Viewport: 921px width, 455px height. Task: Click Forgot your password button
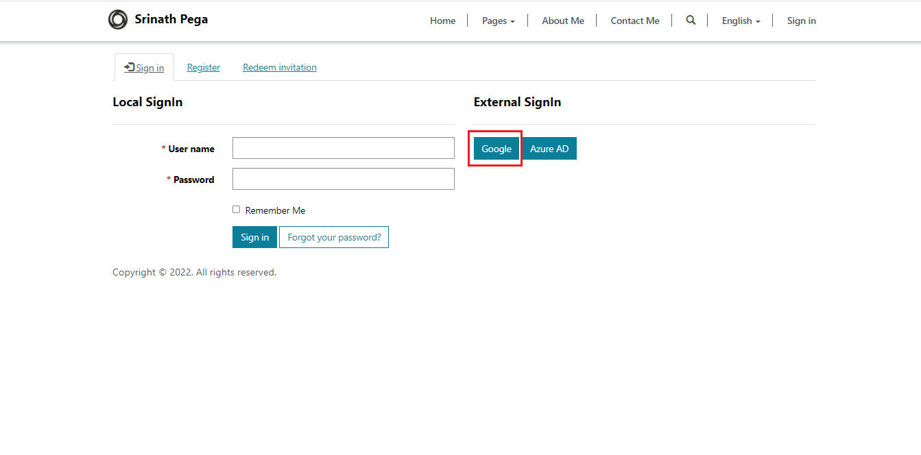coord(334,237)
